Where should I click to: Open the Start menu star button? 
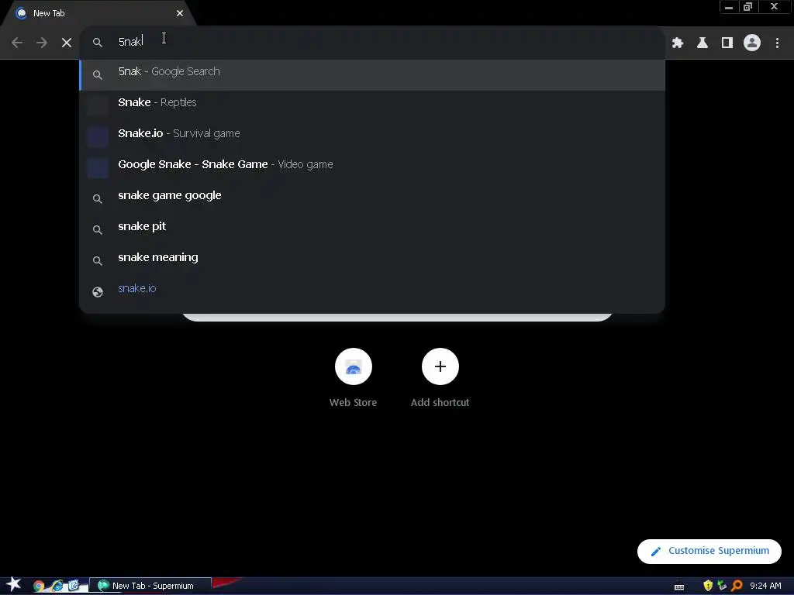(14, 584)
